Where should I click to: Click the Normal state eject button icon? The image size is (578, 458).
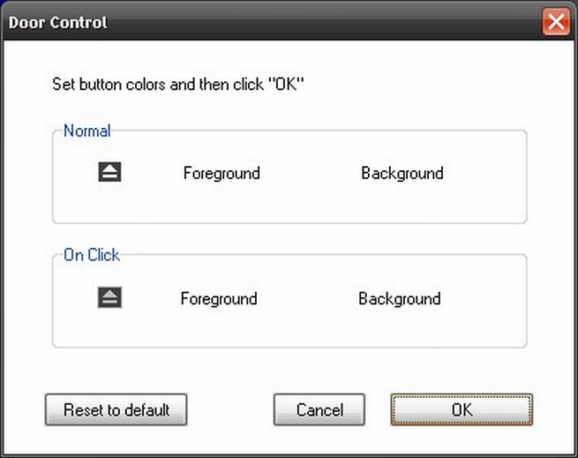(x=109, y=172)
